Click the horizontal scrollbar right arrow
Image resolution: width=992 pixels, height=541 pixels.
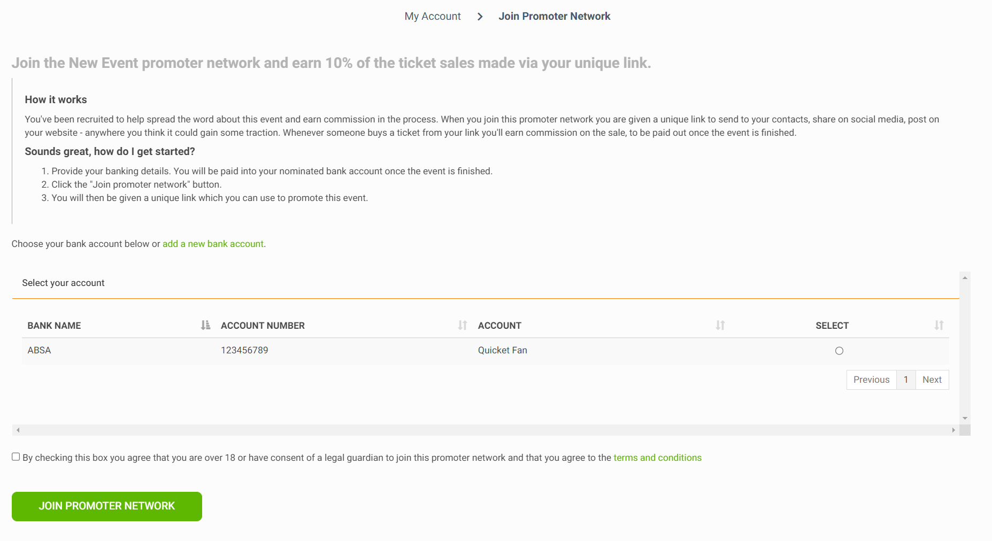[953, 430]
